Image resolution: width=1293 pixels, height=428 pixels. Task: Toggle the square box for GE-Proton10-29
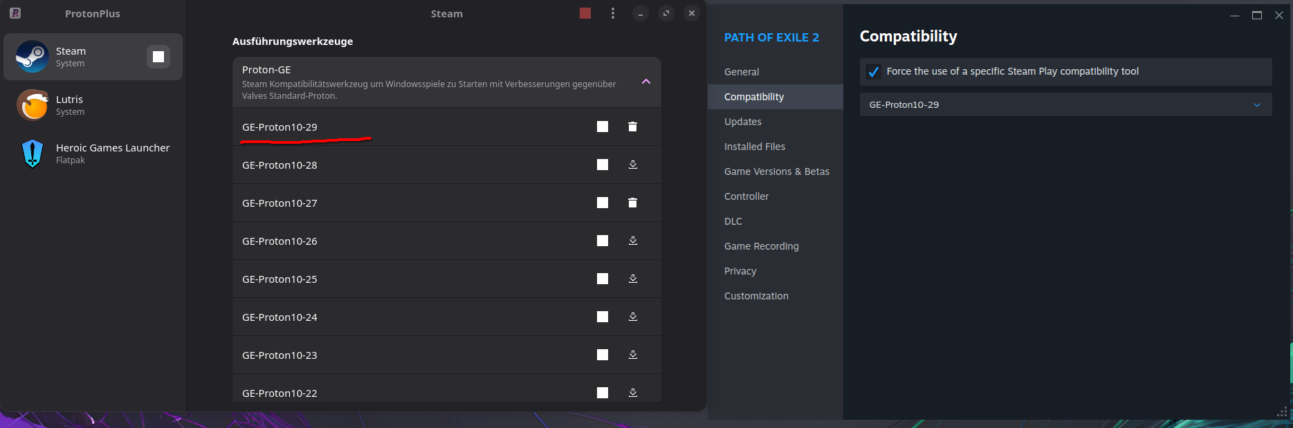pos(603,127)
